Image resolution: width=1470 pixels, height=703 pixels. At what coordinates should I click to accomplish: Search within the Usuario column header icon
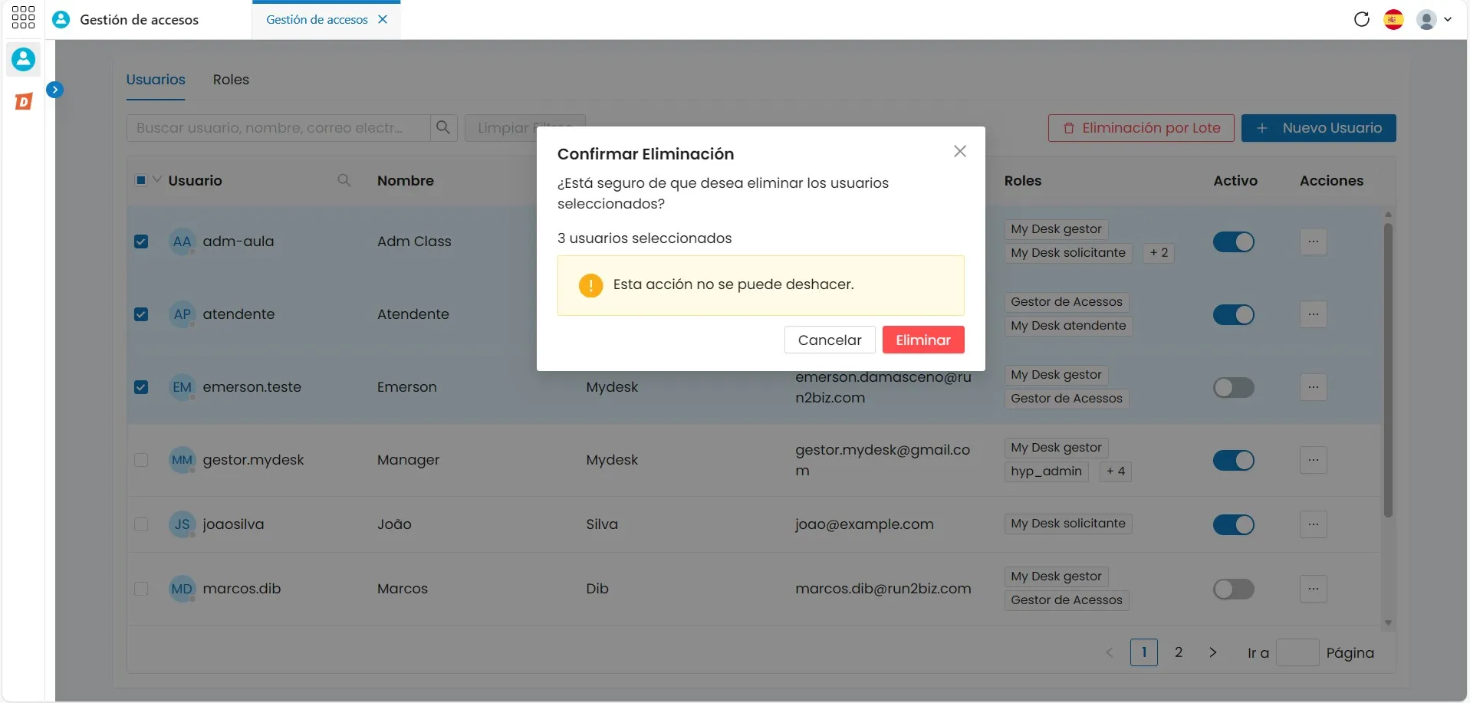pyautogui.click(x=344, y=180)
